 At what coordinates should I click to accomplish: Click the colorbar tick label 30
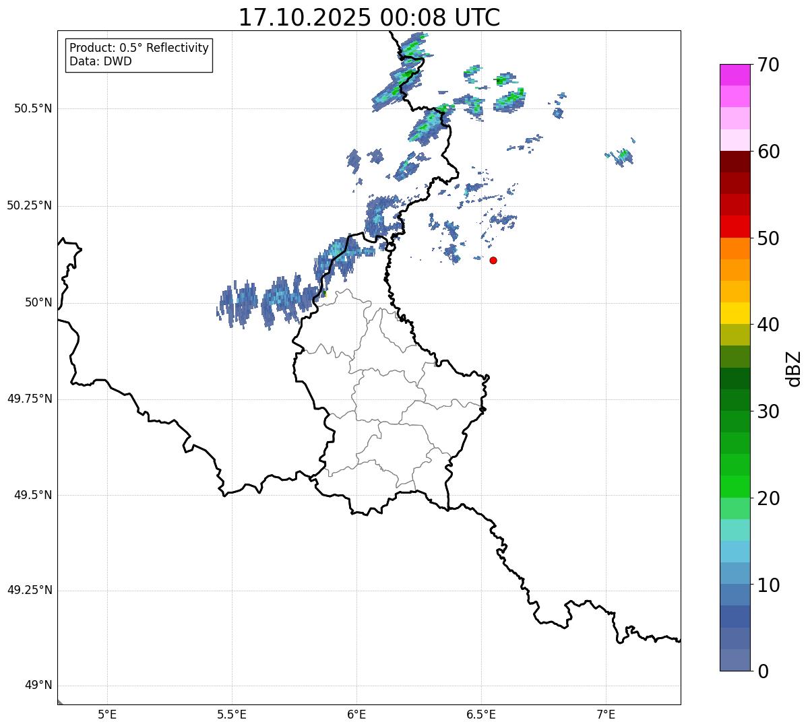[769, 412]
